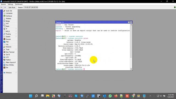Click the Session address field

[x=31, y=7]
